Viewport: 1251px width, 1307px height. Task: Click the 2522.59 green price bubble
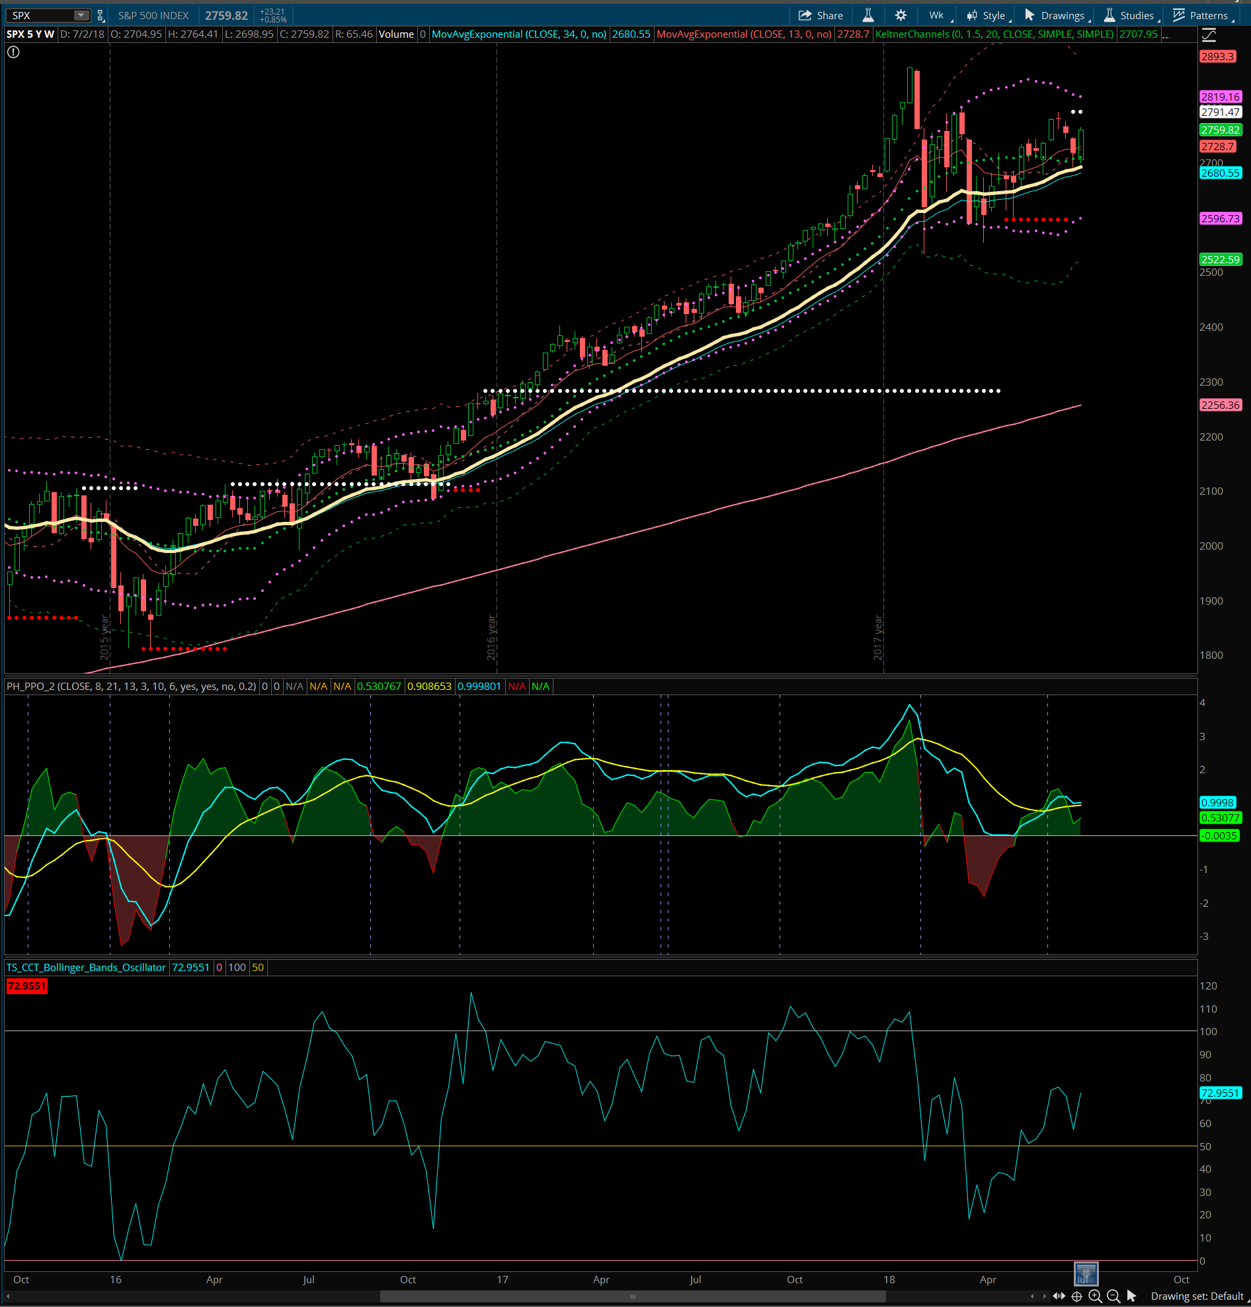pos(1221,259)
